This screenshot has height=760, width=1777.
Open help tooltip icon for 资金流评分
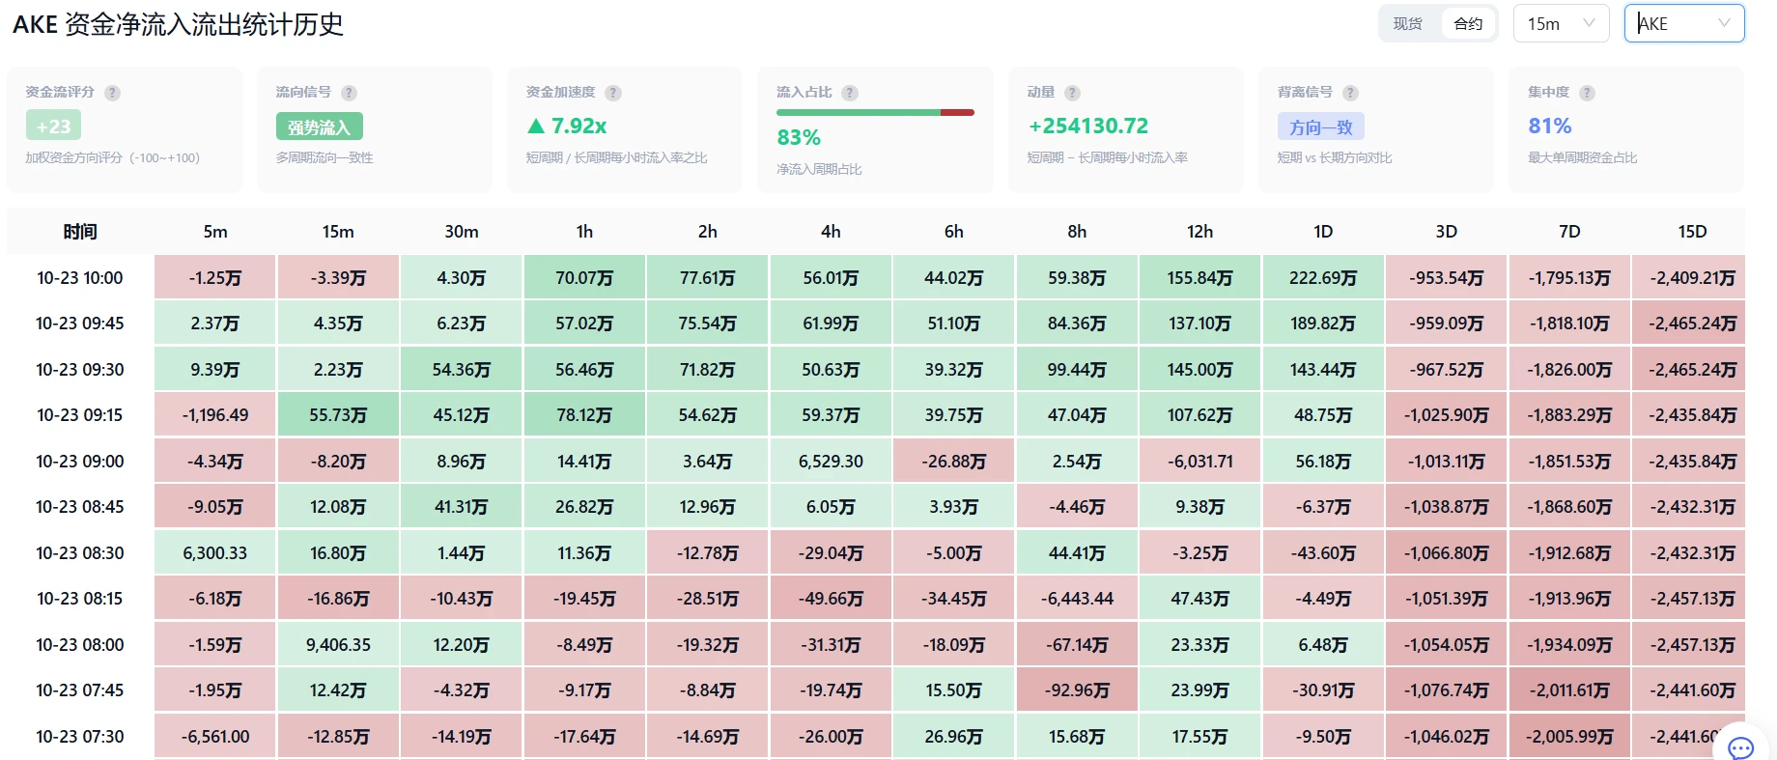(x=113, y=93)
